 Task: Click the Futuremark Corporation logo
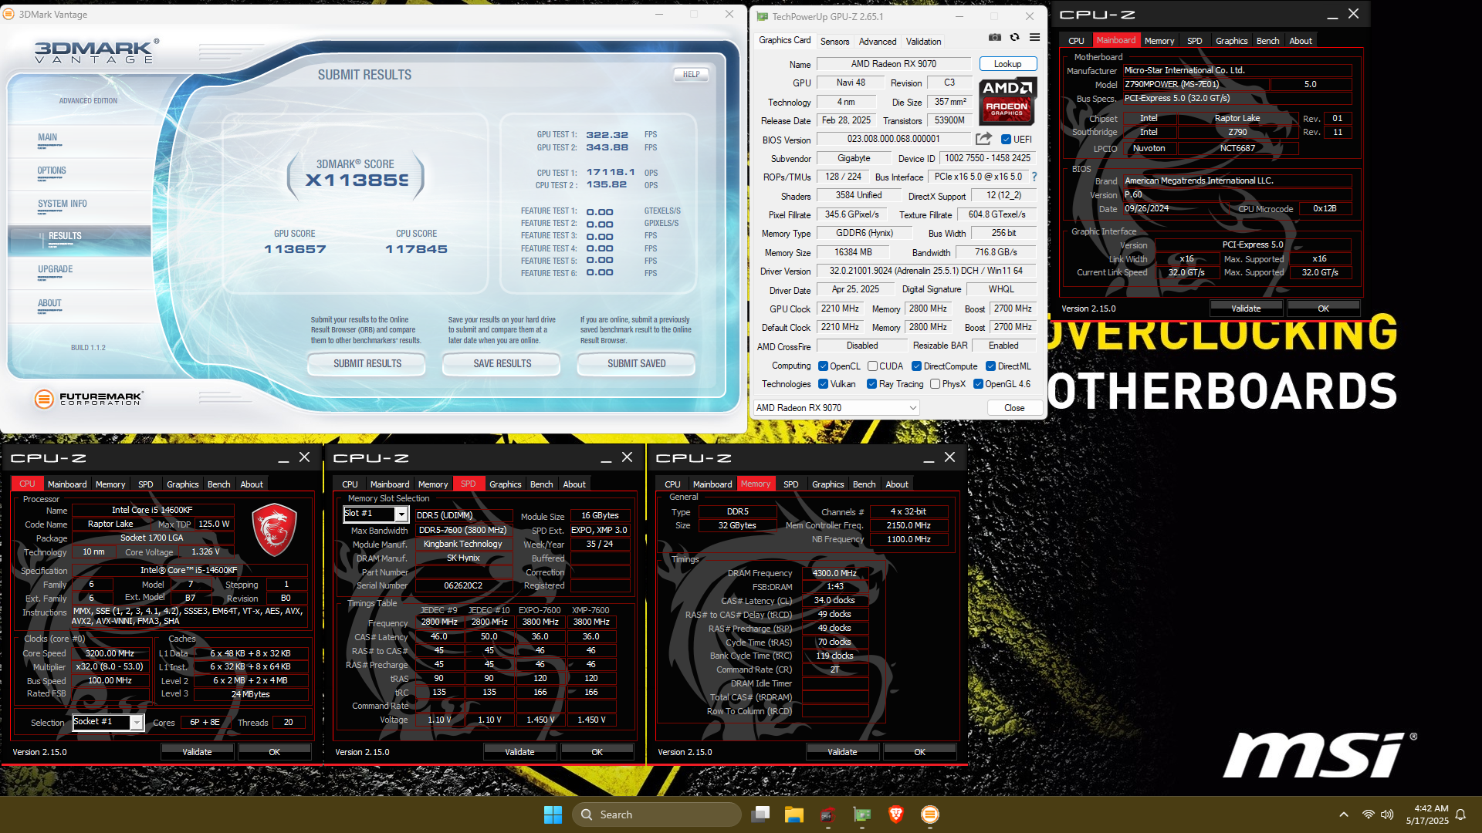tap(89, 399)
